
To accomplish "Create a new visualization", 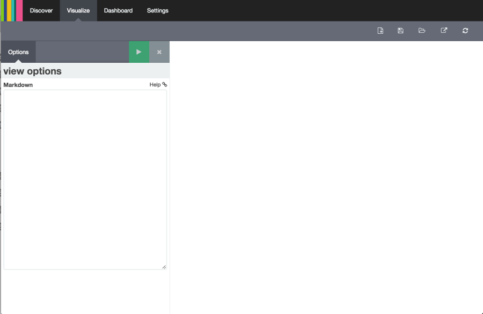I will (380, 31).
